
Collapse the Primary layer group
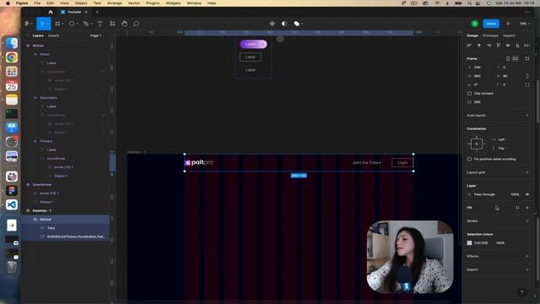pyautogui.click(x=35, y=141)
